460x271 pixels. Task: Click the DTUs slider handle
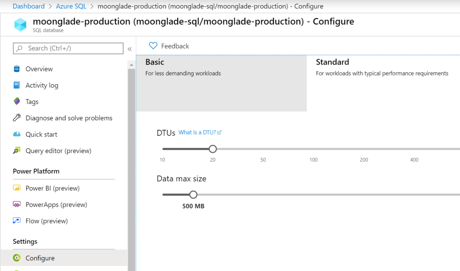coord(213,149)
